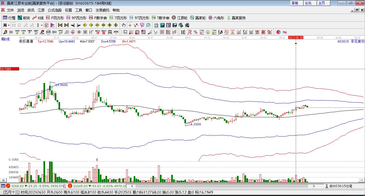365x196 pixels.
Task: Click the 2023-06-30 date marker
Action: coord(296,38)
